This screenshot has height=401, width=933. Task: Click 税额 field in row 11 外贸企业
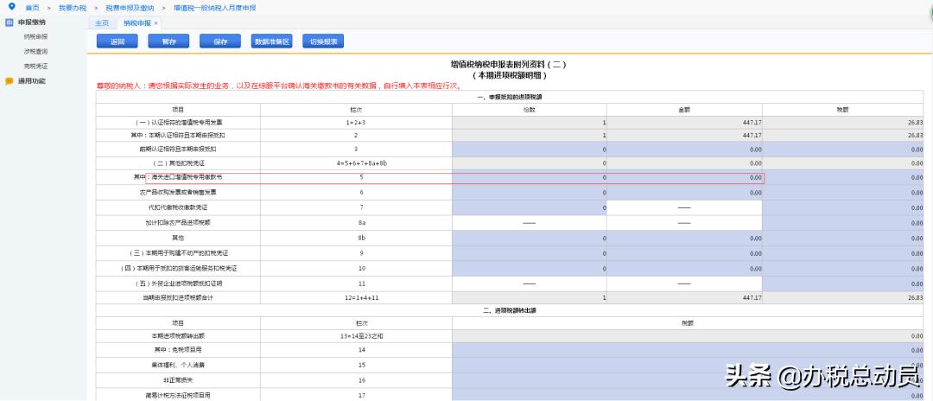tap(843, 283)
